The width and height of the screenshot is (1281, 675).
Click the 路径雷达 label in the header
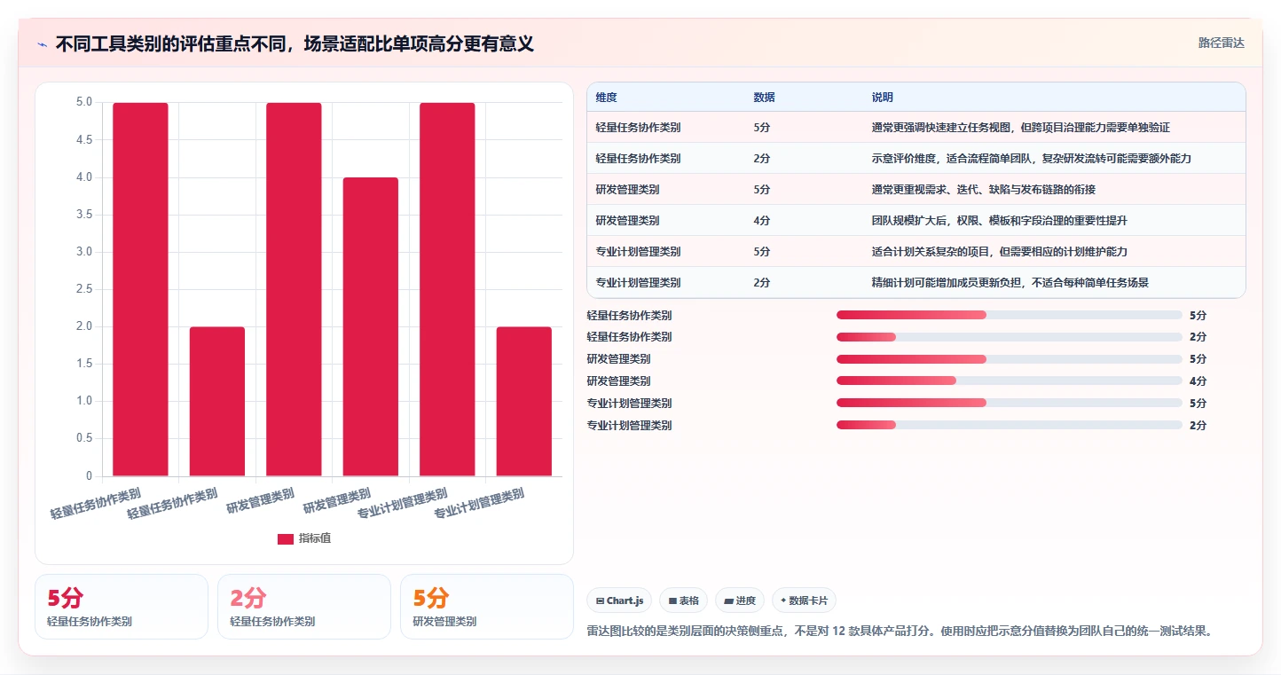point(1221,43)
